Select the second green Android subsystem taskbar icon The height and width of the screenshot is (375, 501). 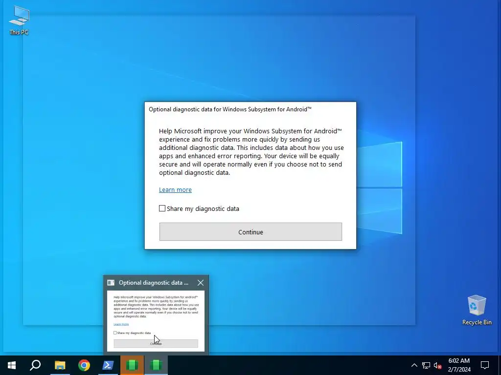click(156, 365)
